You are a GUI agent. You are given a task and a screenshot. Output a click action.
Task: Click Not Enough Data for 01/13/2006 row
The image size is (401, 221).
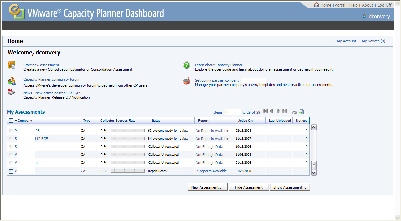coord(209,163)
